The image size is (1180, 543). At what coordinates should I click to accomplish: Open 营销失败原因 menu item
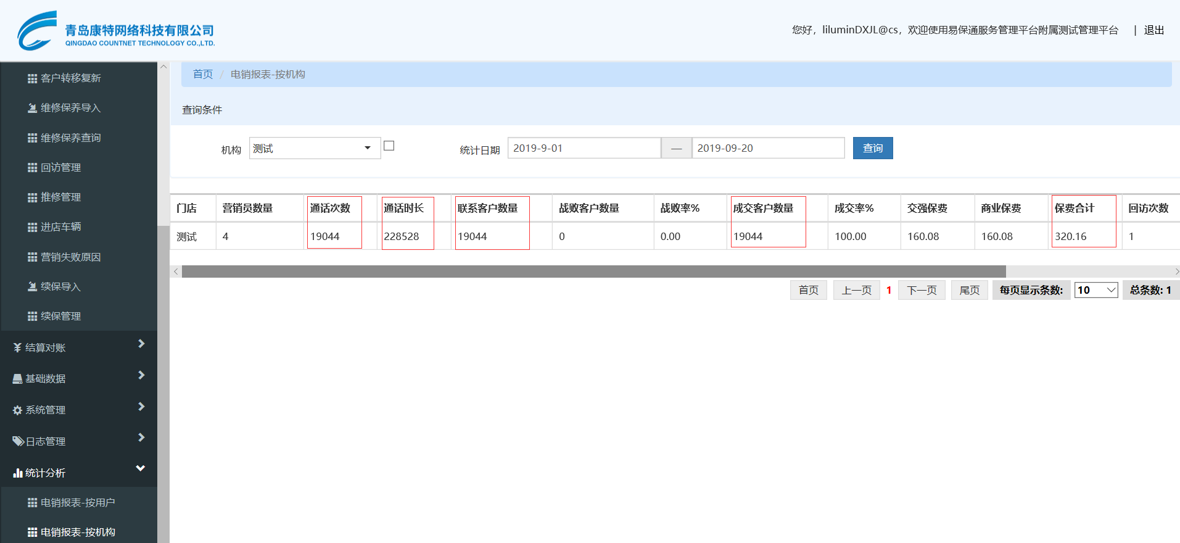point(70,257)
